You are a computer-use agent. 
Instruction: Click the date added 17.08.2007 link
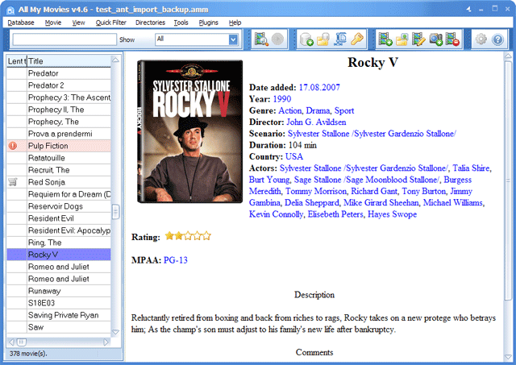pyautogui.click(x=319, y=88)
